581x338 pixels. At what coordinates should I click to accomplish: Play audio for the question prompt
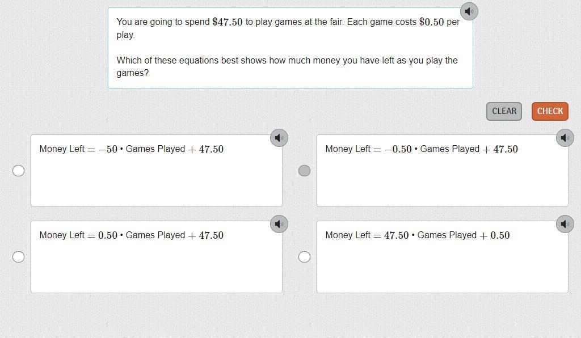pyautogui.click(x=469, y=11)
